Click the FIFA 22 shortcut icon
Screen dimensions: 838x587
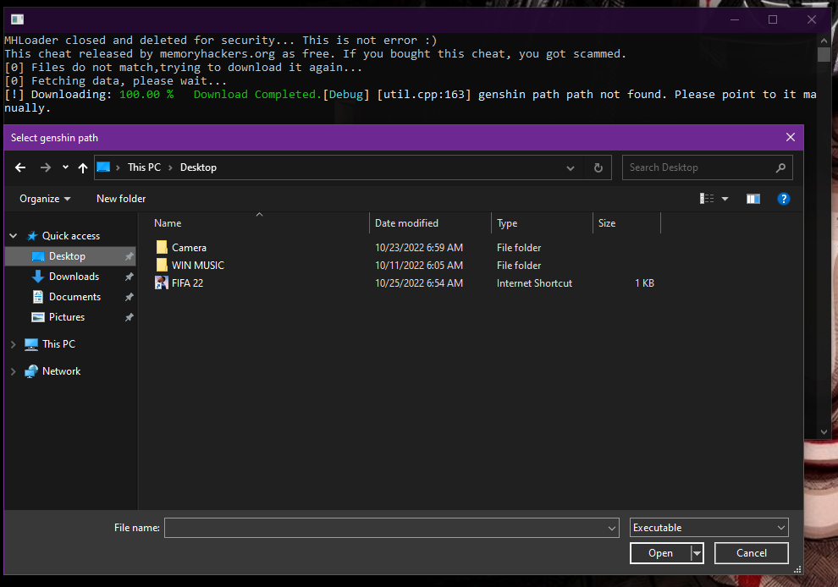[162, 283]
